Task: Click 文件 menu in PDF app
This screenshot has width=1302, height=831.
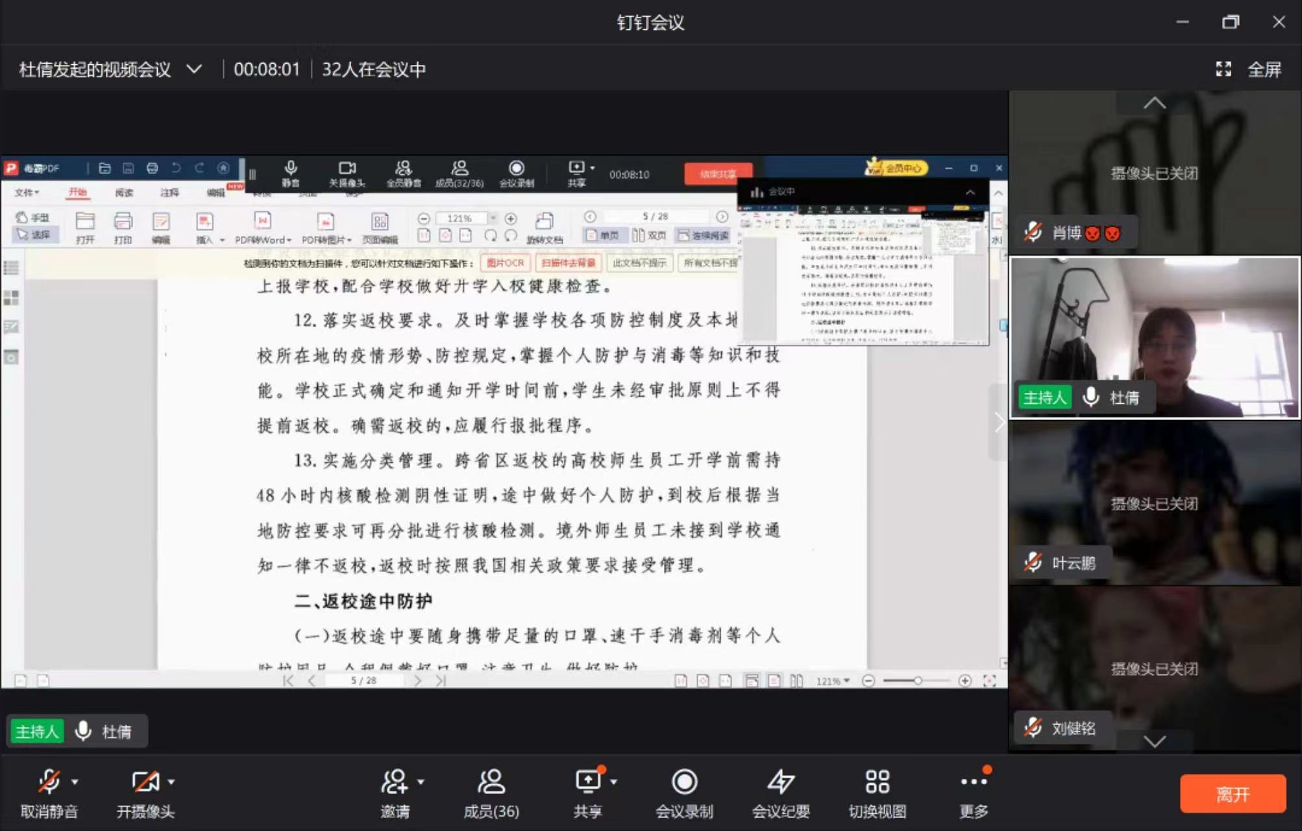Action: coord(27,192)
